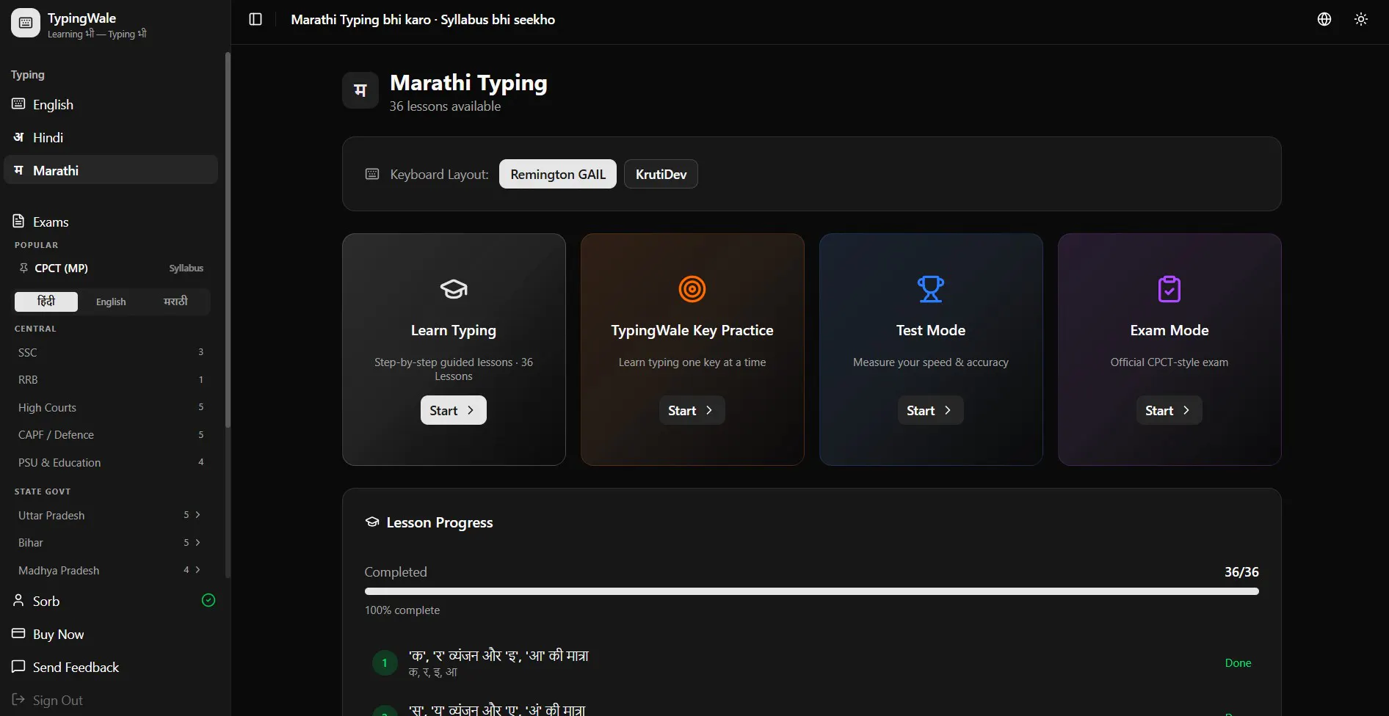1389x716 pixels.
Task: Open English typing from the sidebar
Action: [x=111, y=104]
